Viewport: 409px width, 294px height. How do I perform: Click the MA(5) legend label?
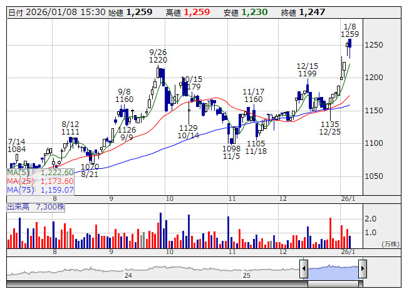pyautogui.click(x=18, y=173)
